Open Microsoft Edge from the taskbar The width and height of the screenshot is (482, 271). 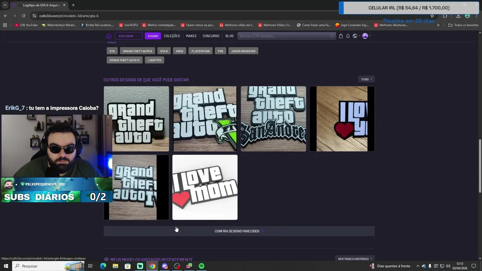tap(103, 266)
